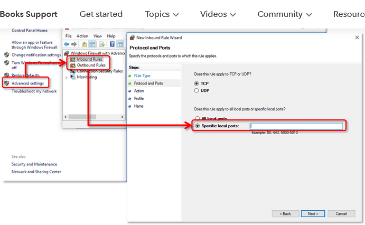365x225 pixels.
Task: Click the specific local ports text field
Action: [x=296, y=126]
